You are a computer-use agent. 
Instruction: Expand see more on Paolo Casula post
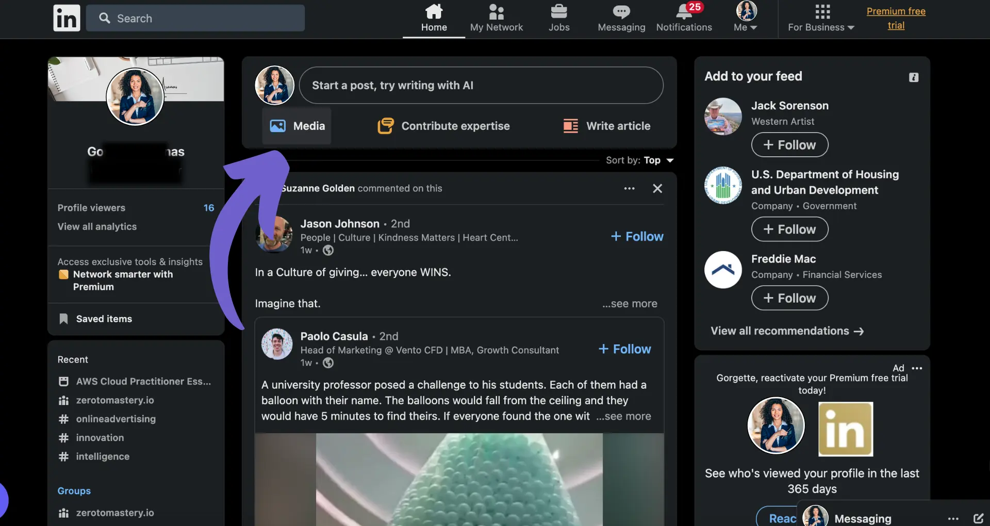click(x=624, y=416)
